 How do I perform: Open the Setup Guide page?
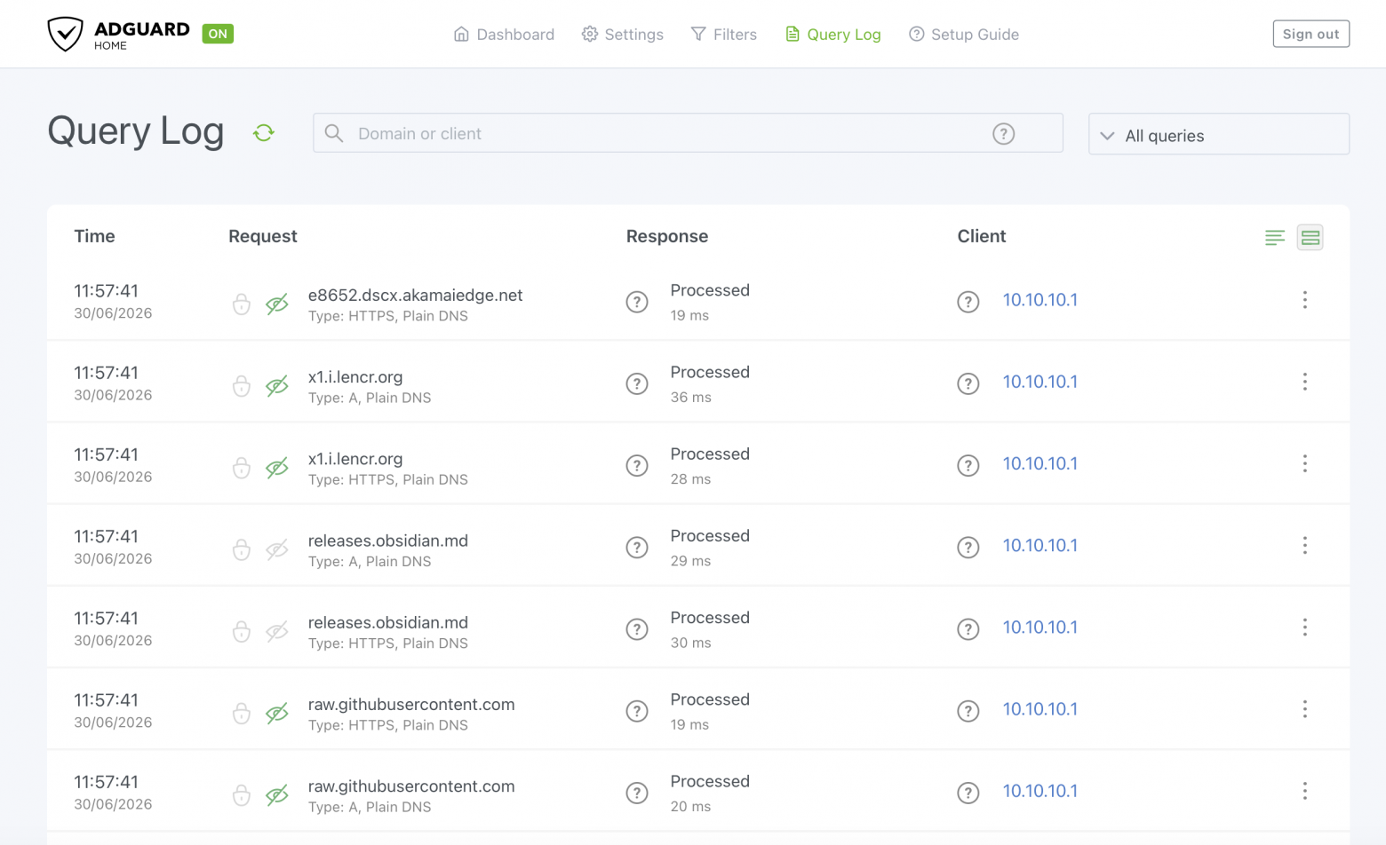click(964, 35)
